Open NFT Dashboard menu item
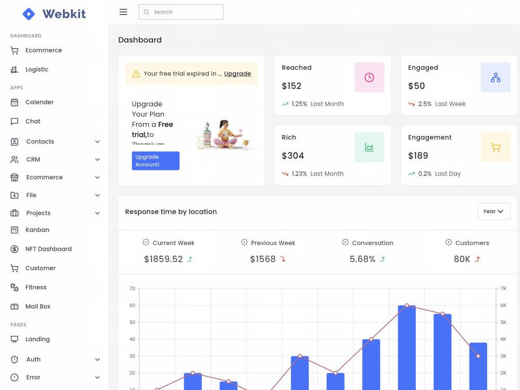Image resolution: width=520 pixels, height=390 pixels. click(48, 249)
